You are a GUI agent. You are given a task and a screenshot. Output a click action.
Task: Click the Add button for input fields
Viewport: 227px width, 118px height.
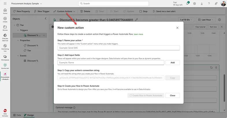[x=173, y=63]
